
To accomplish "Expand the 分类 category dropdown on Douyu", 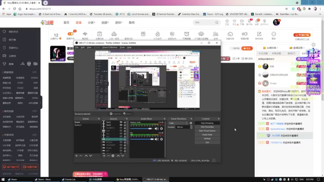I will 92,23.
